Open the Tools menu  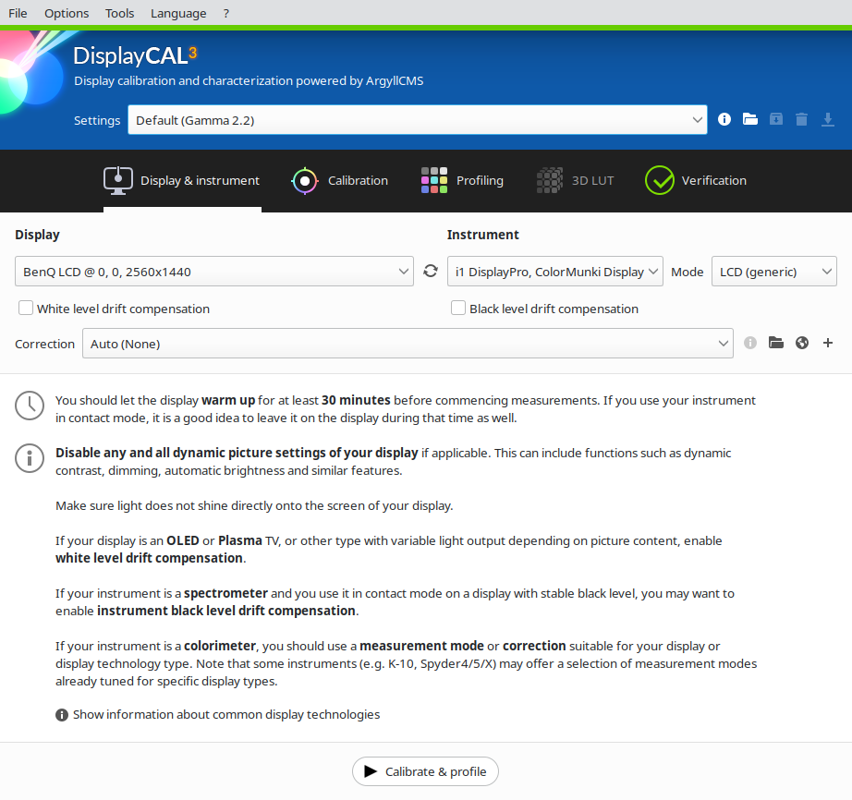pos(119,13)
